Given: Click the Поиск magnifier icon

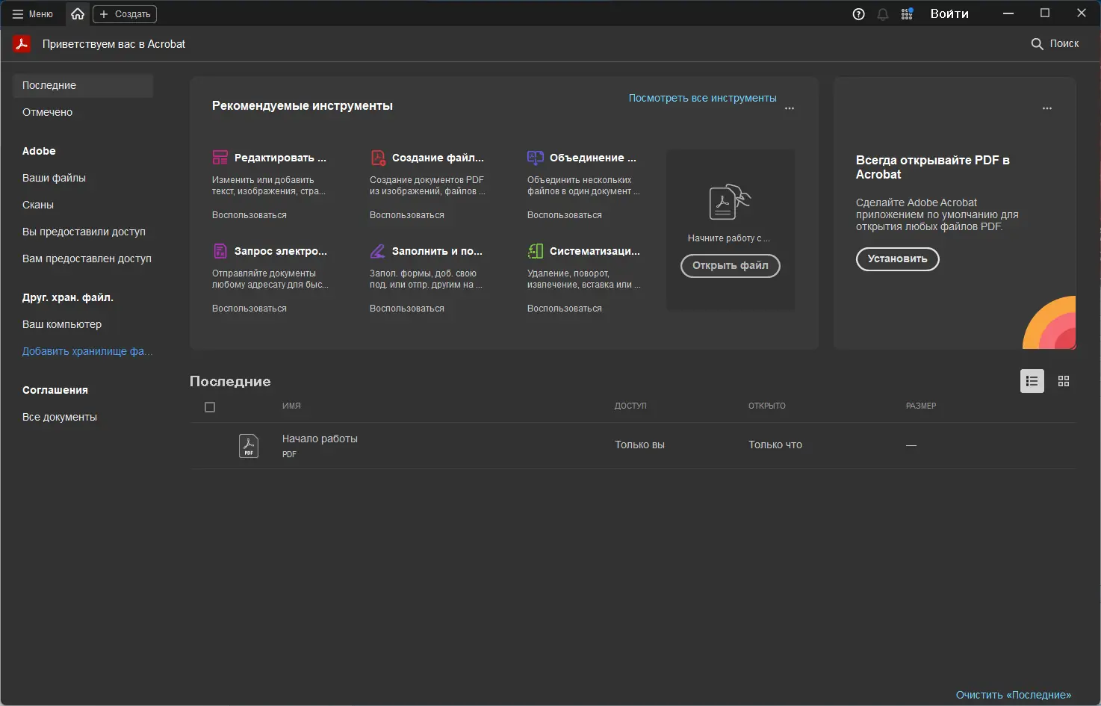Looking at the screenshot, I should tap(1038, 43).
